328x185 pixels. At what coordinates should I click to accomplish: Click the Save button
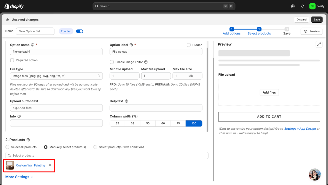316,19
